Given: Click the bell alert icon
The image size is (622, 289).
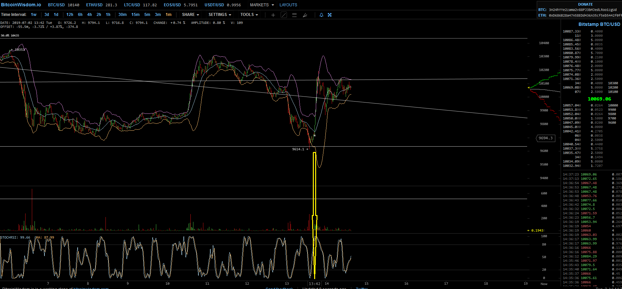Looking at the screenshot, I should [x=321, y=15].
